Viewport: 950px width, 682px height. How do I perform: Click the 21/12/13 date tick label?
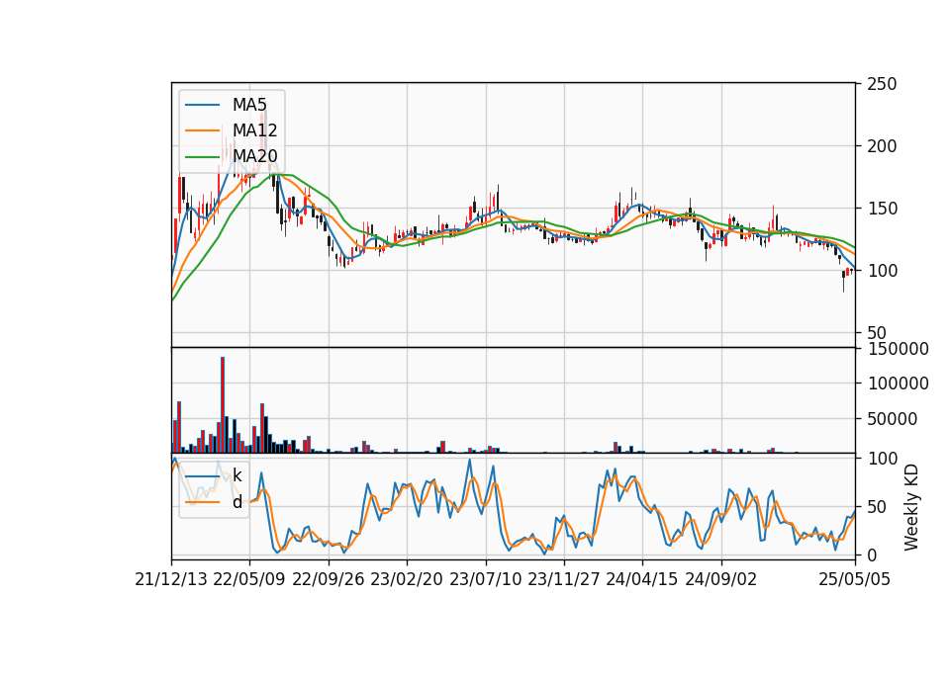(171, 580)
